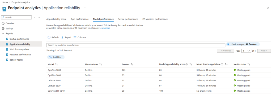Sort by Health status column arrows
Screen dimensions: 272x98
249,64
